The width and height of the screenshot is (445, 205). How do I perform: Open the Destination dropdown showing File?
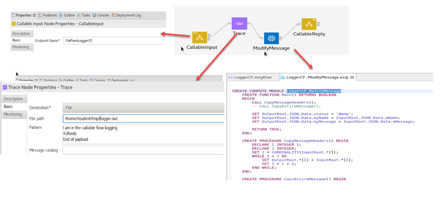point(144,107)
